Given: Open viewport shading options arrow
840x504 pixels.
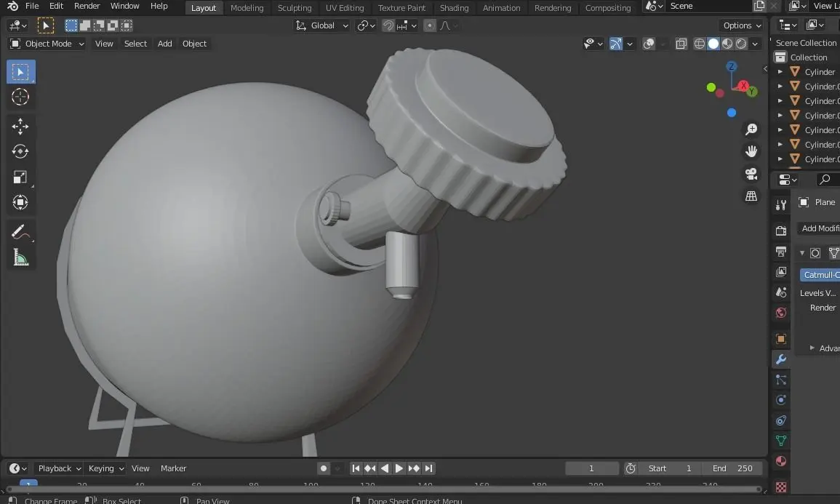Looking at the screenshot, I should 756,44.
